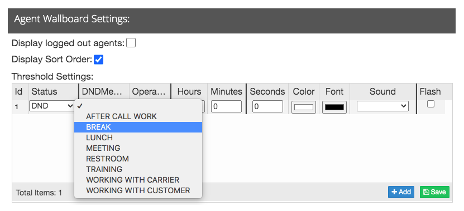Toggle the Flash checkbox in row 1

click(x=431, y=104)
